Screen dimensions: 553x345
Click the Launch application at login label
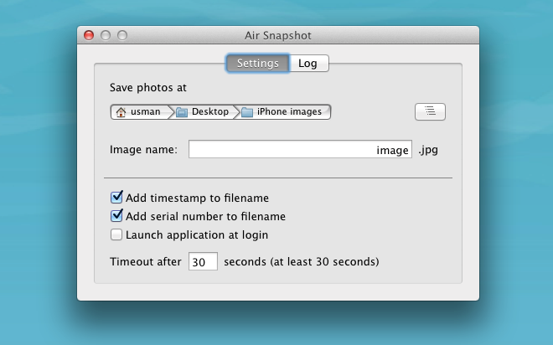click(x=197, y=235)
